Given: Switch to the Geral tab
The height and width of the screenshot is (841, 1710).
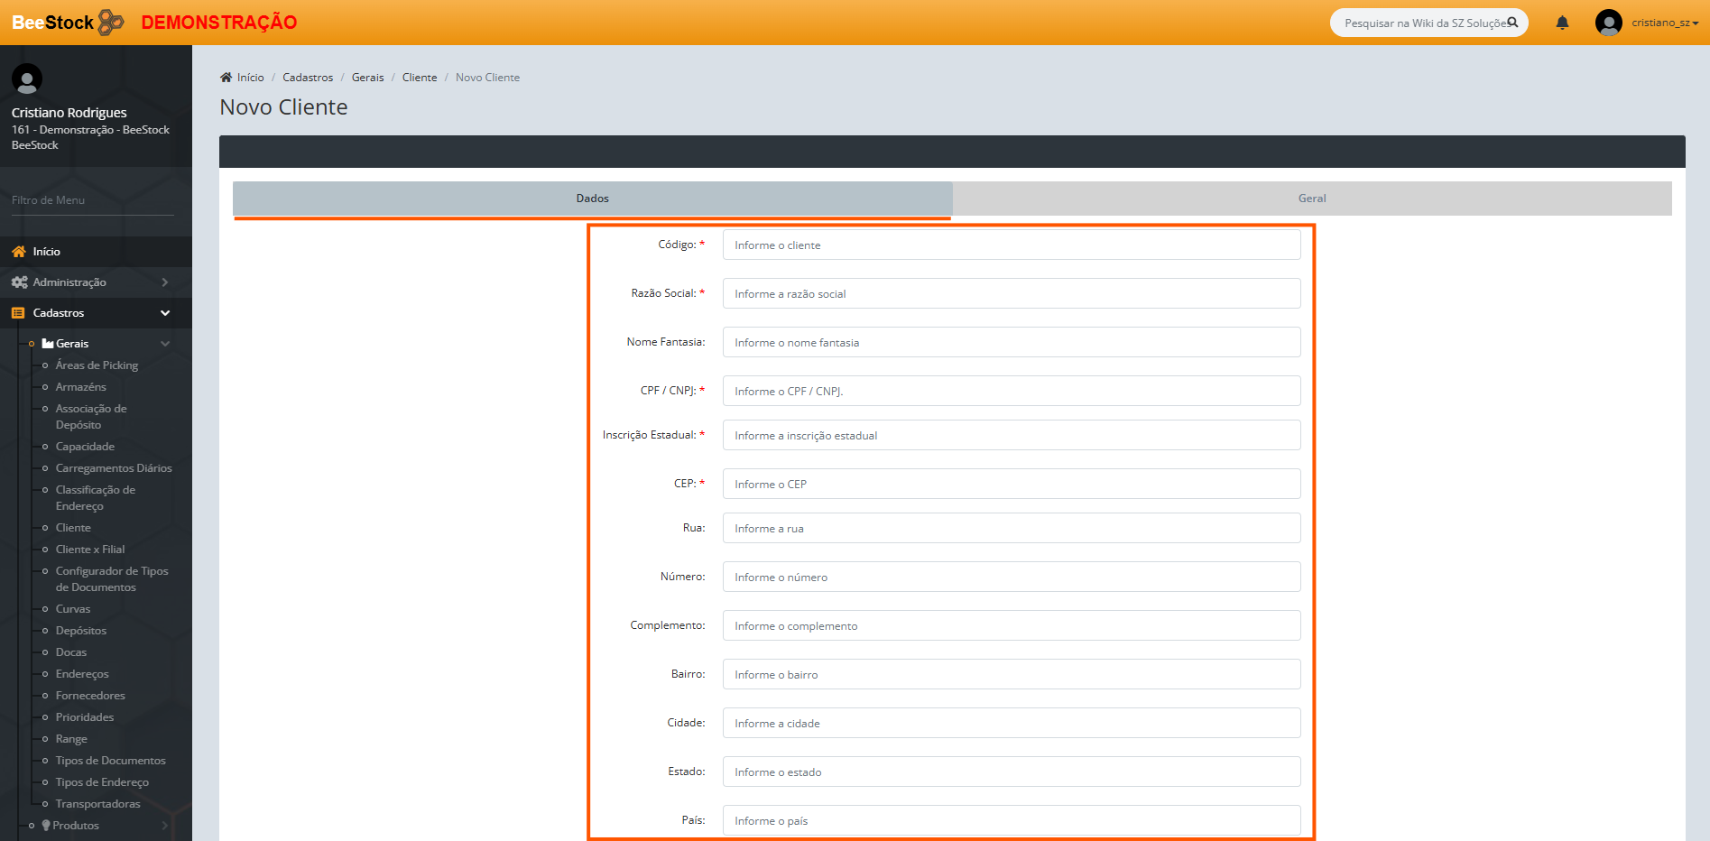Looking at the screenshot, I should coord(1311,199).
